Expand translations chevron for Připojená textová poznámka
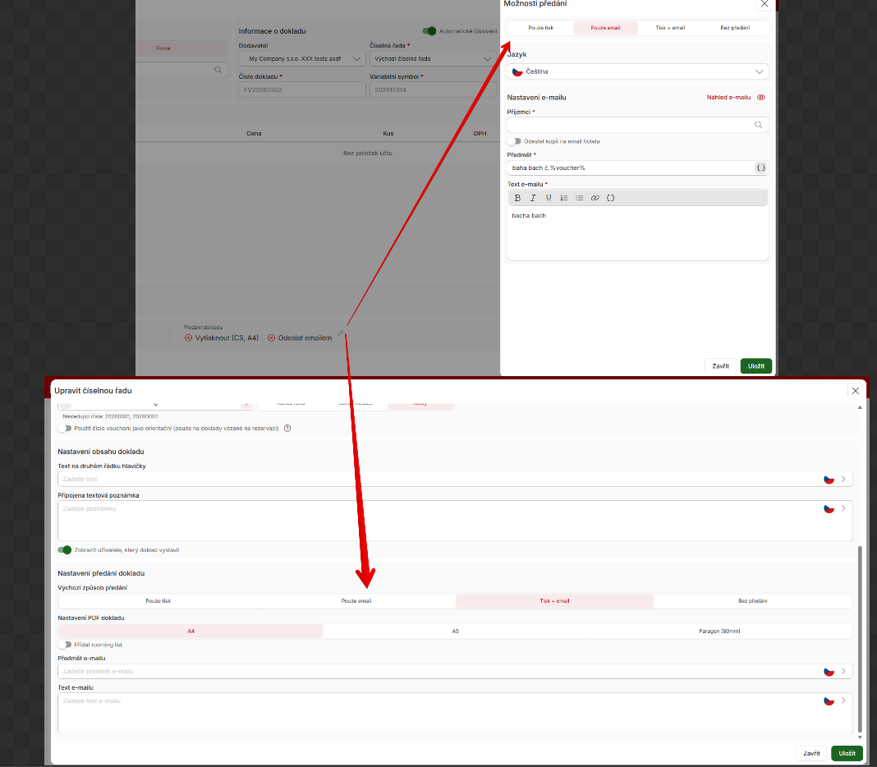Viewport: 877px width, 767px height. [x=843, y=508]
